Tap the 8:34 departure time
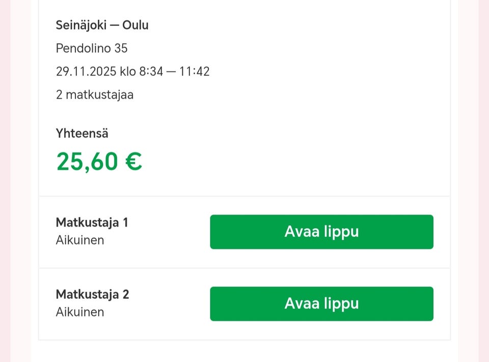489x362 pixels. coord(151,72)
